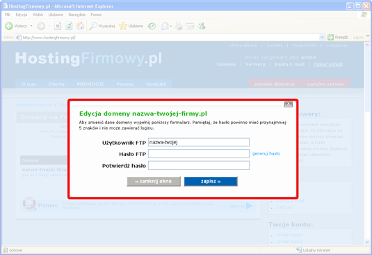The height and width of the screenshot is (255, 372).
Task: Click the Domeny link in header
Action: tap(226, 64)
